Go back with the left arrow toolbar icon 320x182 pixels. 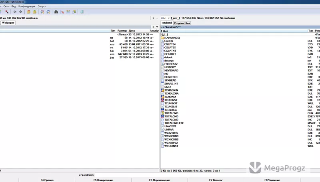pyautogui.click(x=15, y=12)
